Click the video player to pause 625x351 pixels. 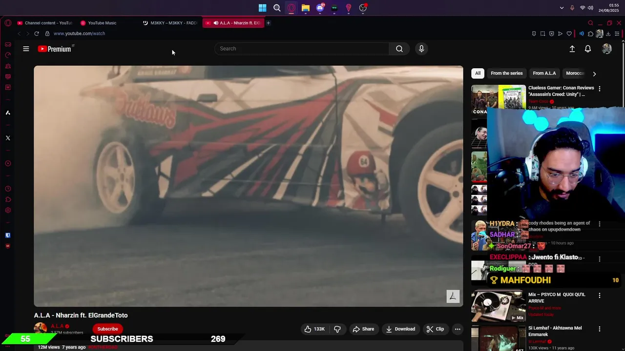[x=248, y=186]
